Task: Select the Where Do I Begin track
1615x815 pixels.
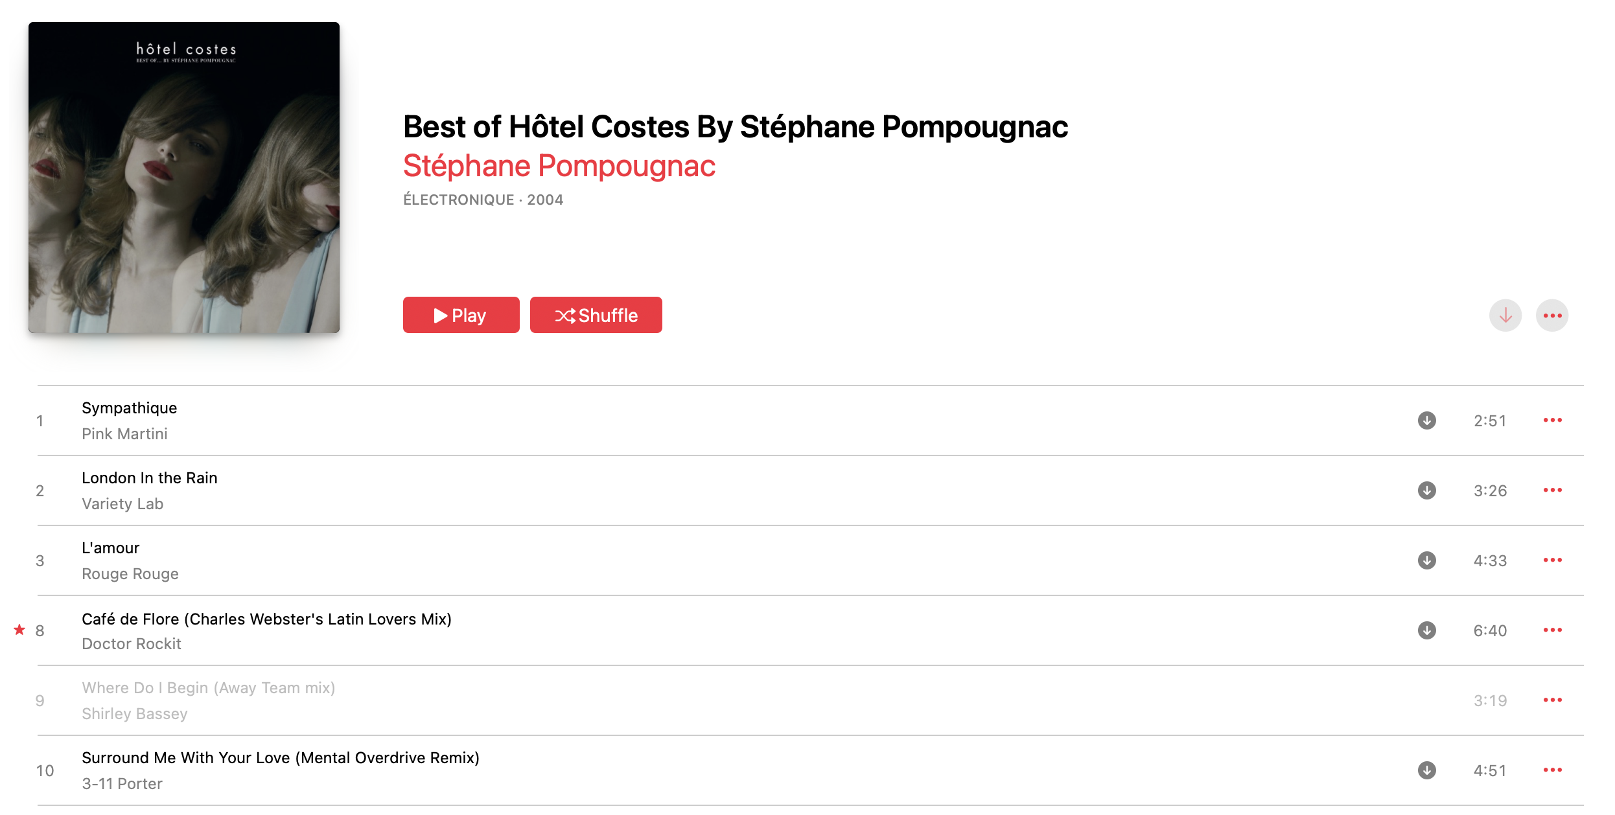Action: click(x=810, y=700)
